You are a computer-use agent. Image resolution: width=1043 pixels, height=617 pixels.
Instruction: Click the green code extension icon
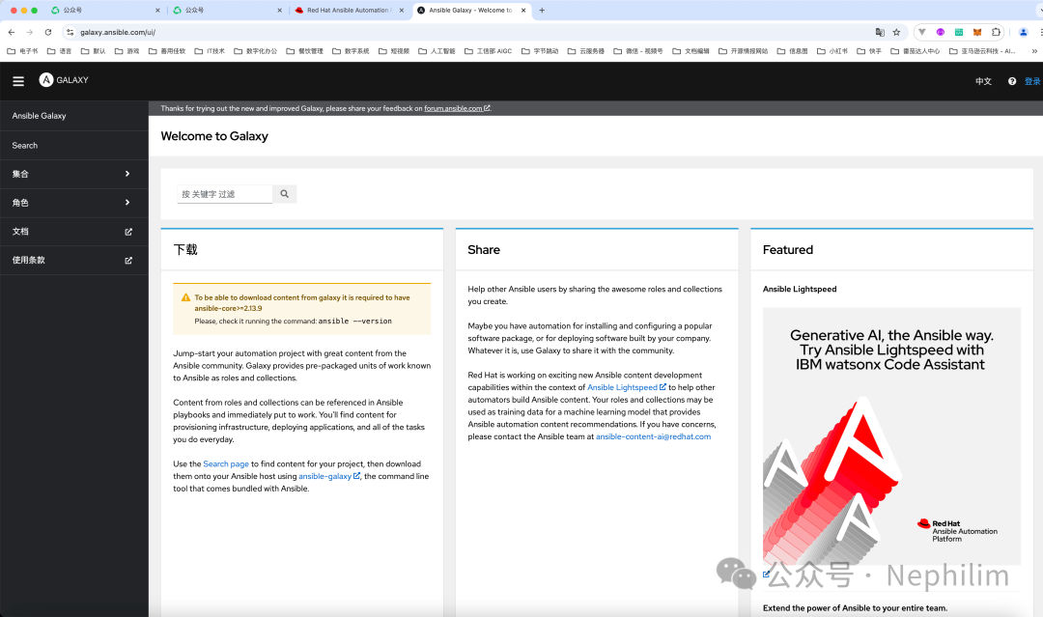pos(959,32)
